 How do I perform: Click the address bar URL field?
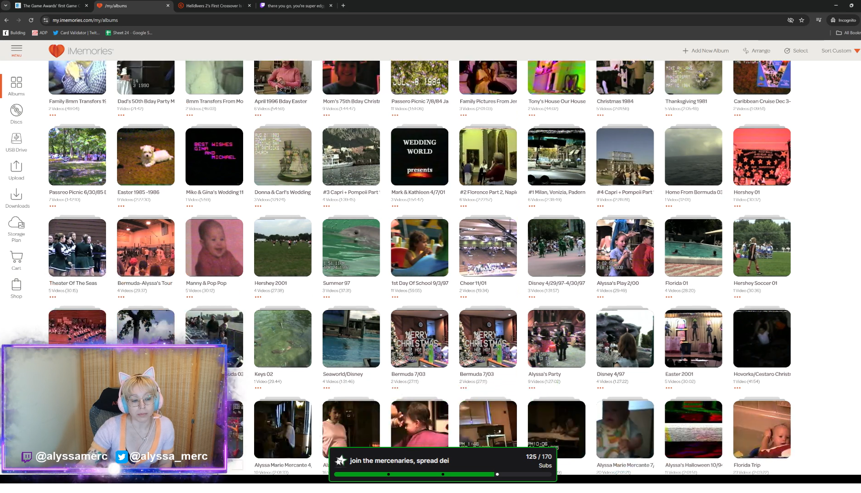(411, 20)
